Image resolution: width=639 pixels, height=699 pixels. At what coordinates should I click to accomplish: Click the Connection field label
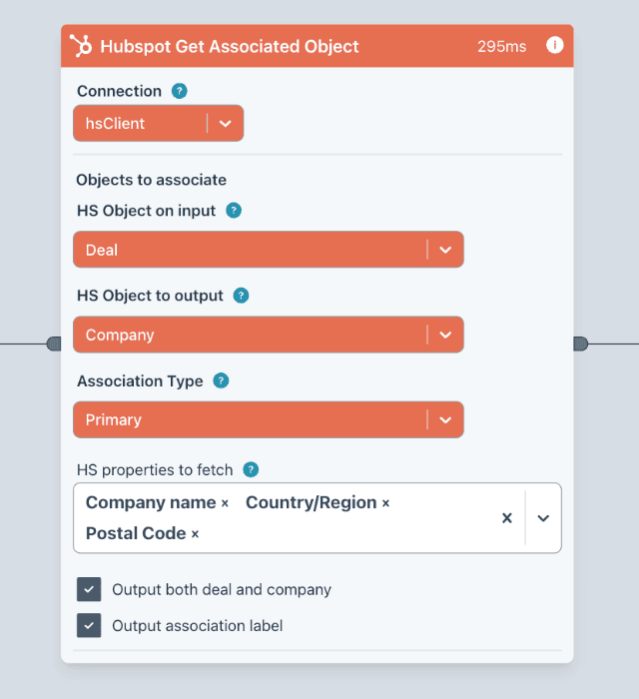click(x=119, y=91)
